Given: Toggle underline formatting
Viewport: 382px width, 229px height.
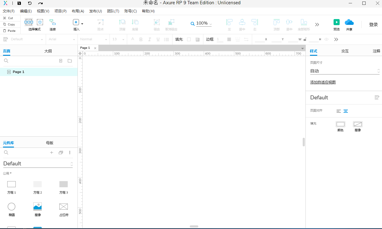Looking at the screenshot, I should coord(158,39).
